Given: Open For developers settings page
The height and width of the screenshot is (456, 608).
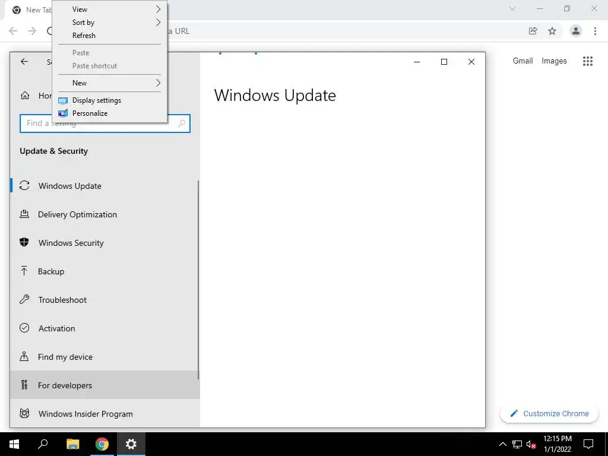Looking at the screenshot, I should (104, 385).
